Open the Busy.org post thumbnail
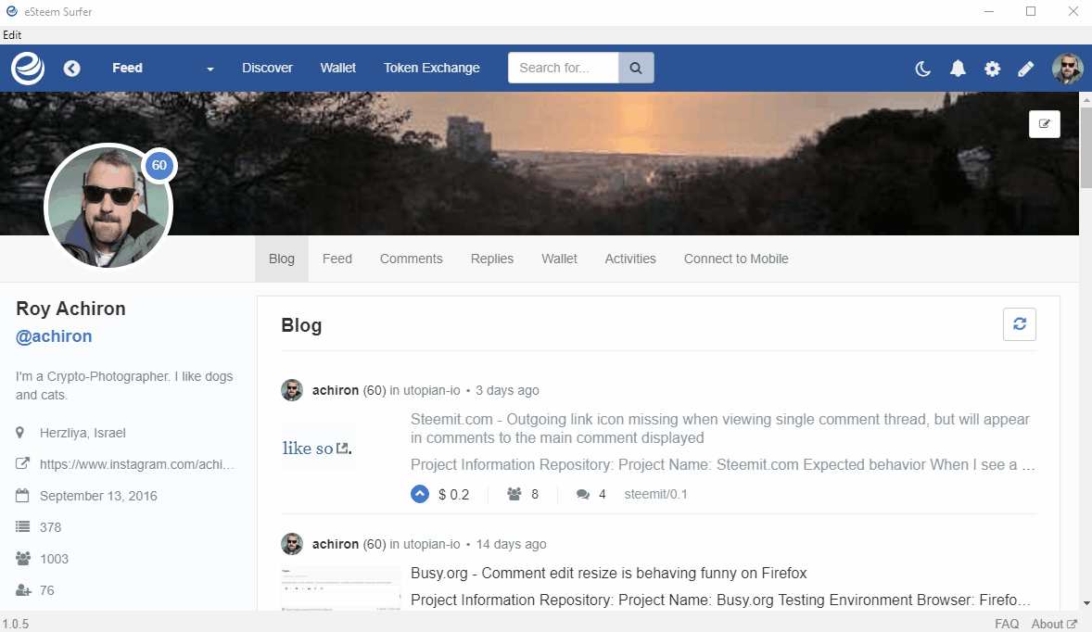The height and width of the screenshot is (632, 1092). (x=340, y=588)
